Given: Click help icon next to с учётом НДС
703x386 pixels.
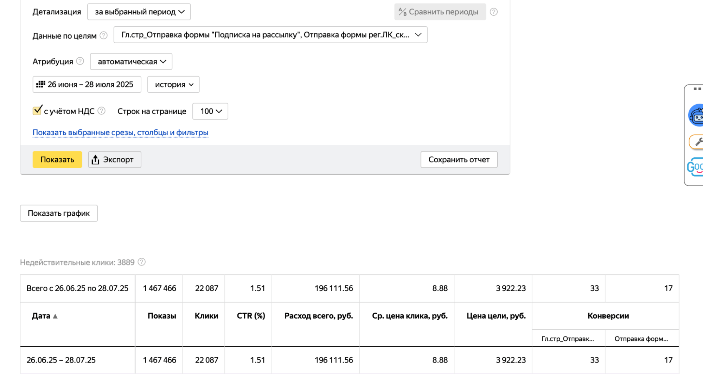Looking at the screenshot, I should (101, 111).
